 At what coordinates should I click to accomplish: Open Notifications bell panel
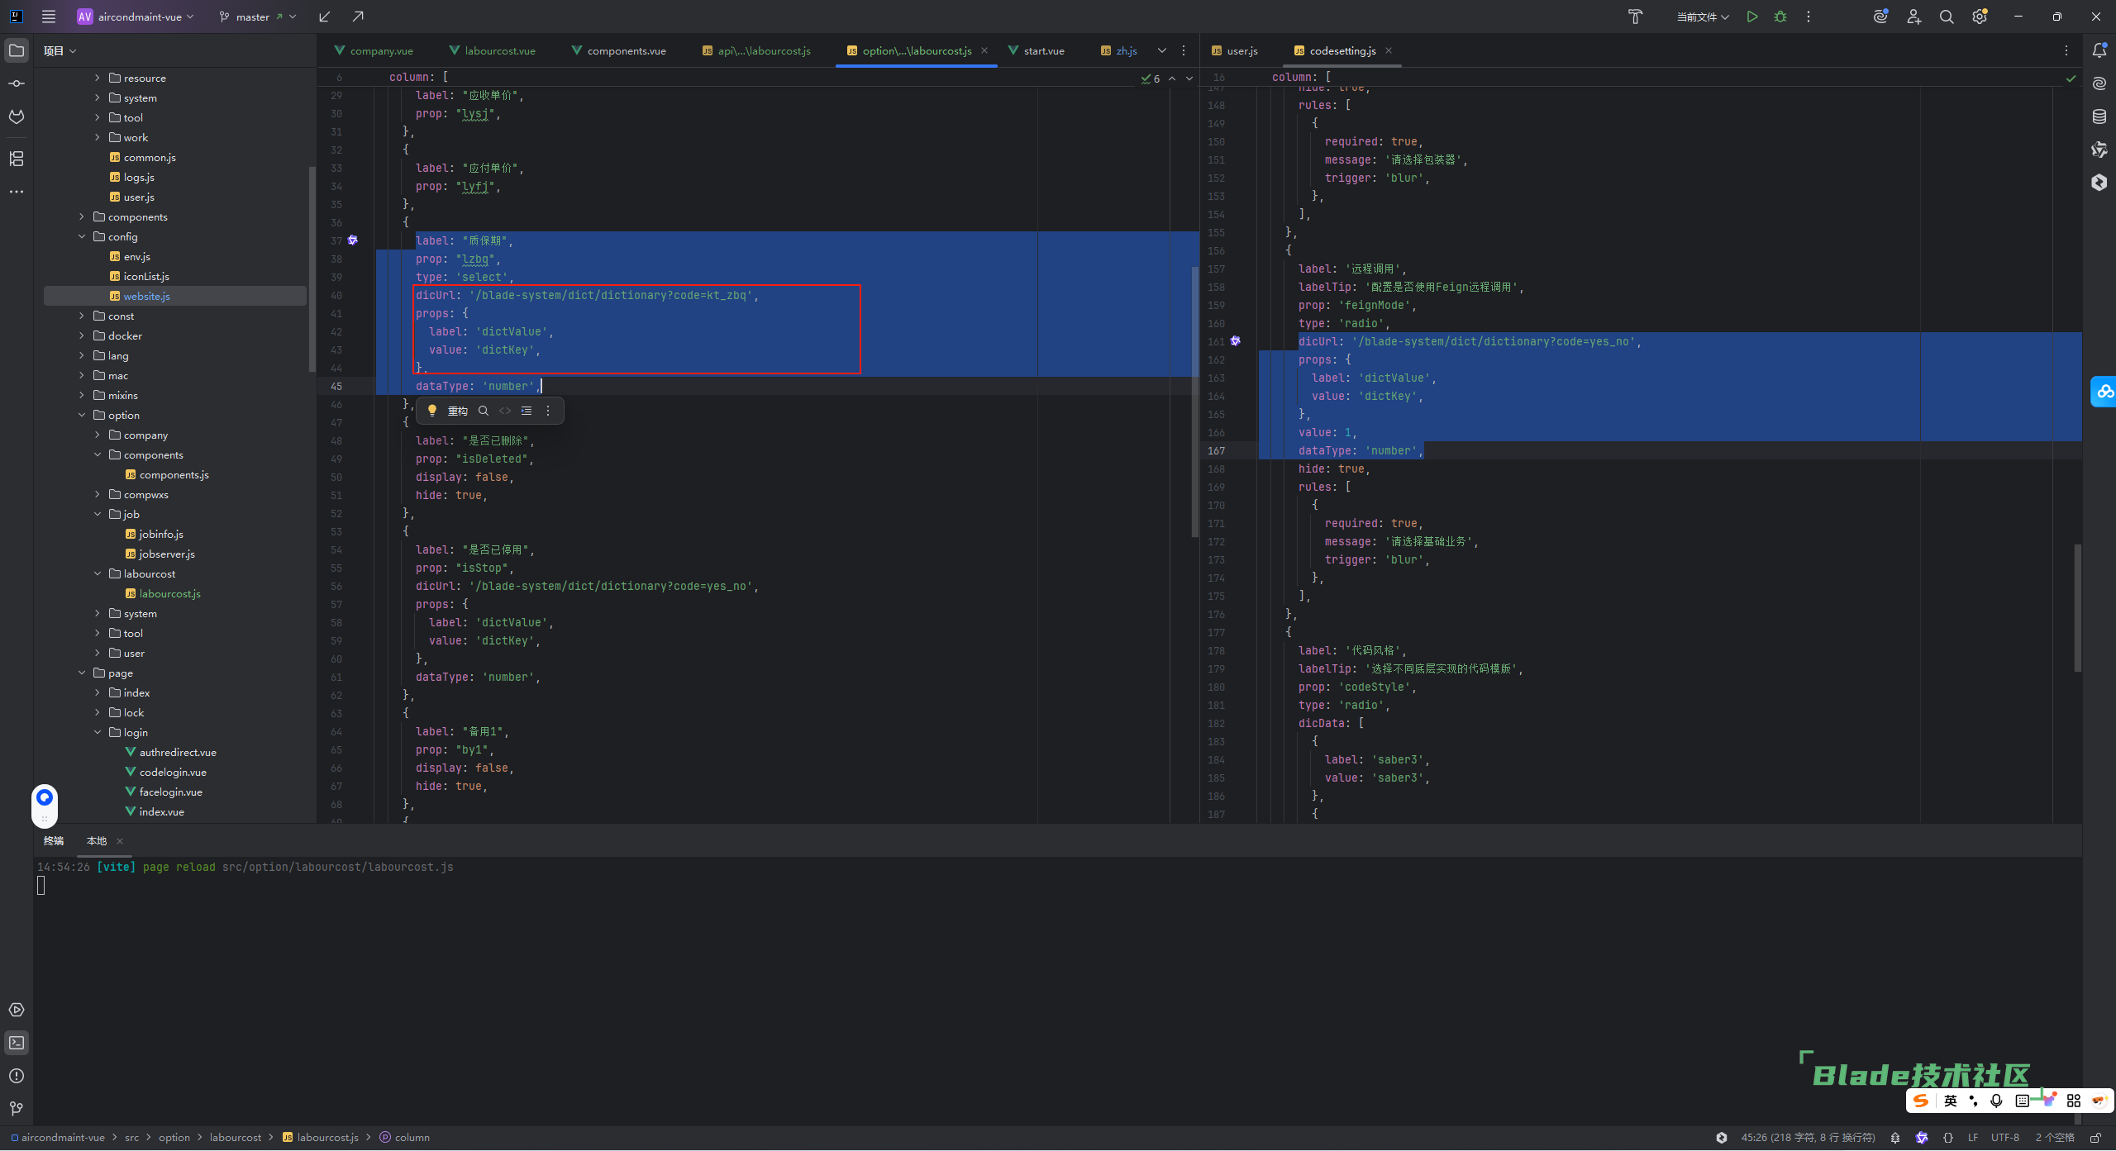pyautogui.click(x=2099, y=50)
